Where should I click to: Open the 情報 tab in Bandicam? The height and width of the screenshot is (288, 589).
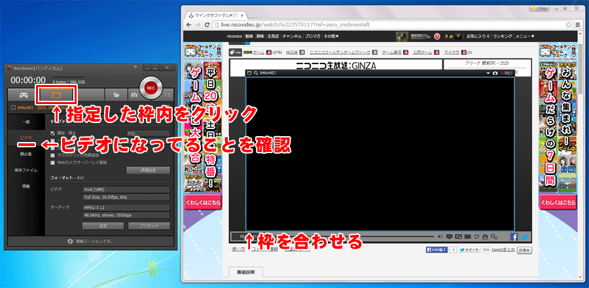point(26,187)
